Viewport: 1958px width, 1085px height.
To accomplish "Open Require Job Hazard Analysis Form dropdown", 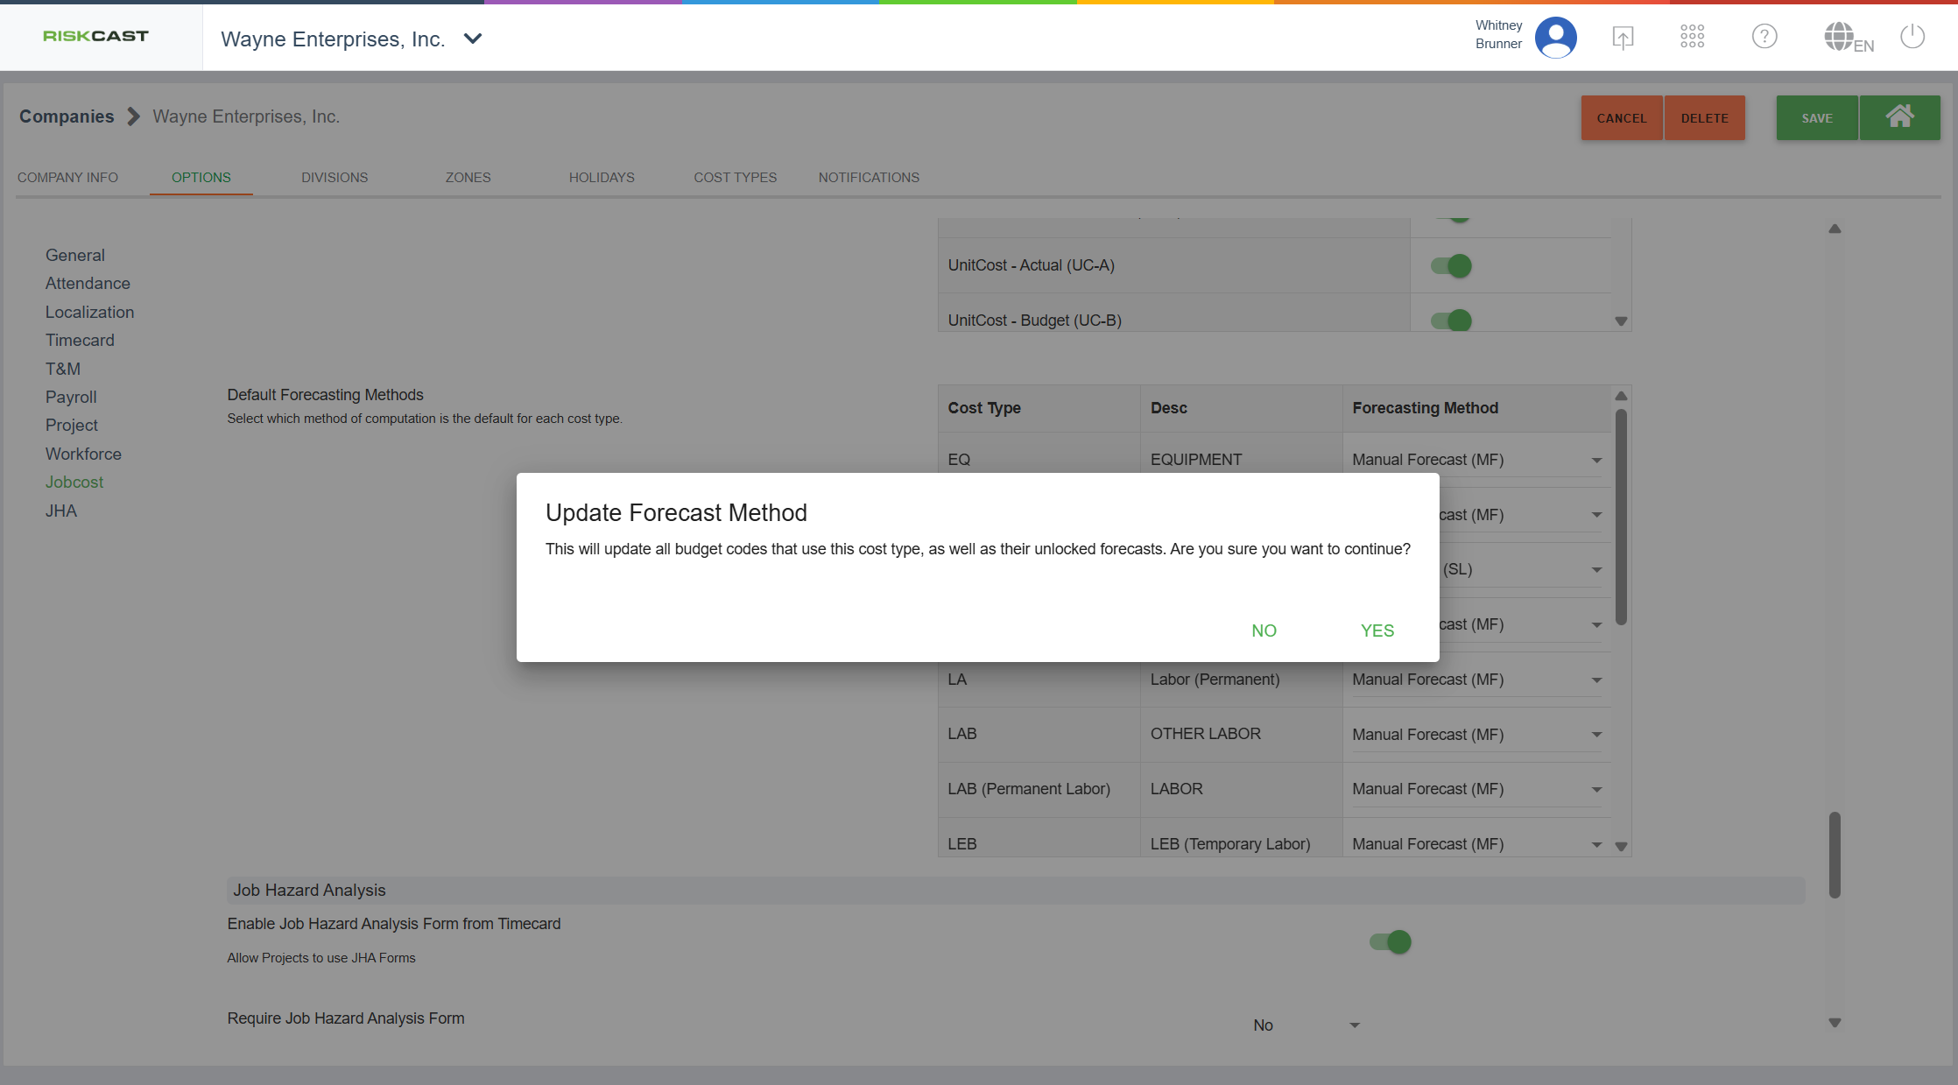I will click(x=1305, y=1025).
